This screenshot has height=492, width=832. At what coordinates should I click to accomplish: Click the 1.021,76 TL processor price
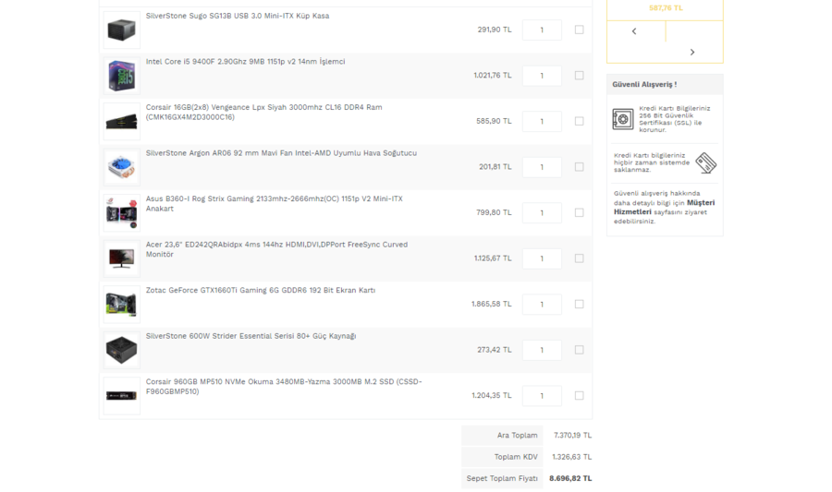tap(493, 75)
